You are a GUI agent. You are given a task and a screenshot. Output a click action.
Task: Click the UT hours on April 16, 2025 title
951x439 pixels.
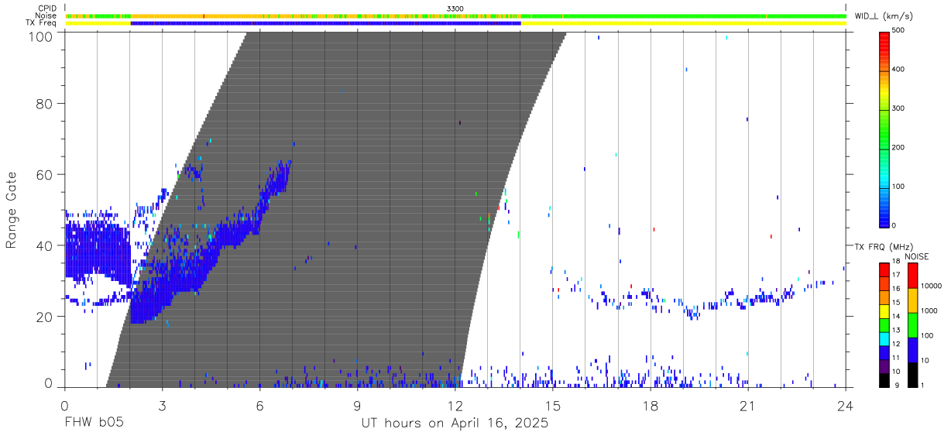[455, 424]
